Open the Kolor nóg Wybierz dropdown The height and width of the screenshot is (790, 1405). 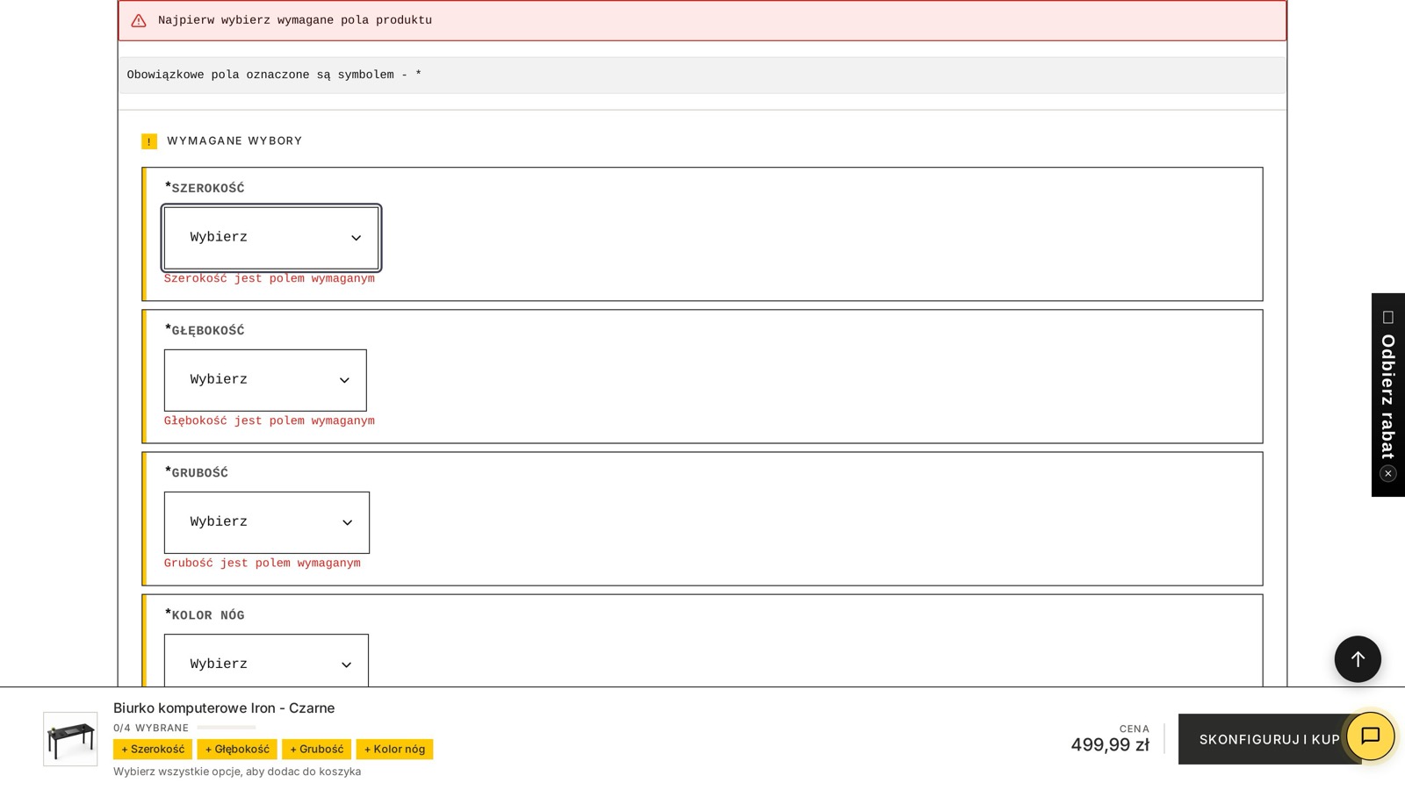click(x=266, y=660)
